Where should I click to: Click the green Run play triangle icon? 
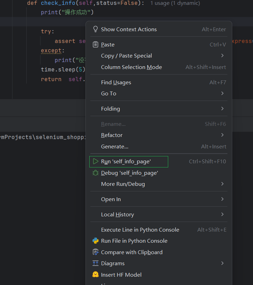[95, 162]
